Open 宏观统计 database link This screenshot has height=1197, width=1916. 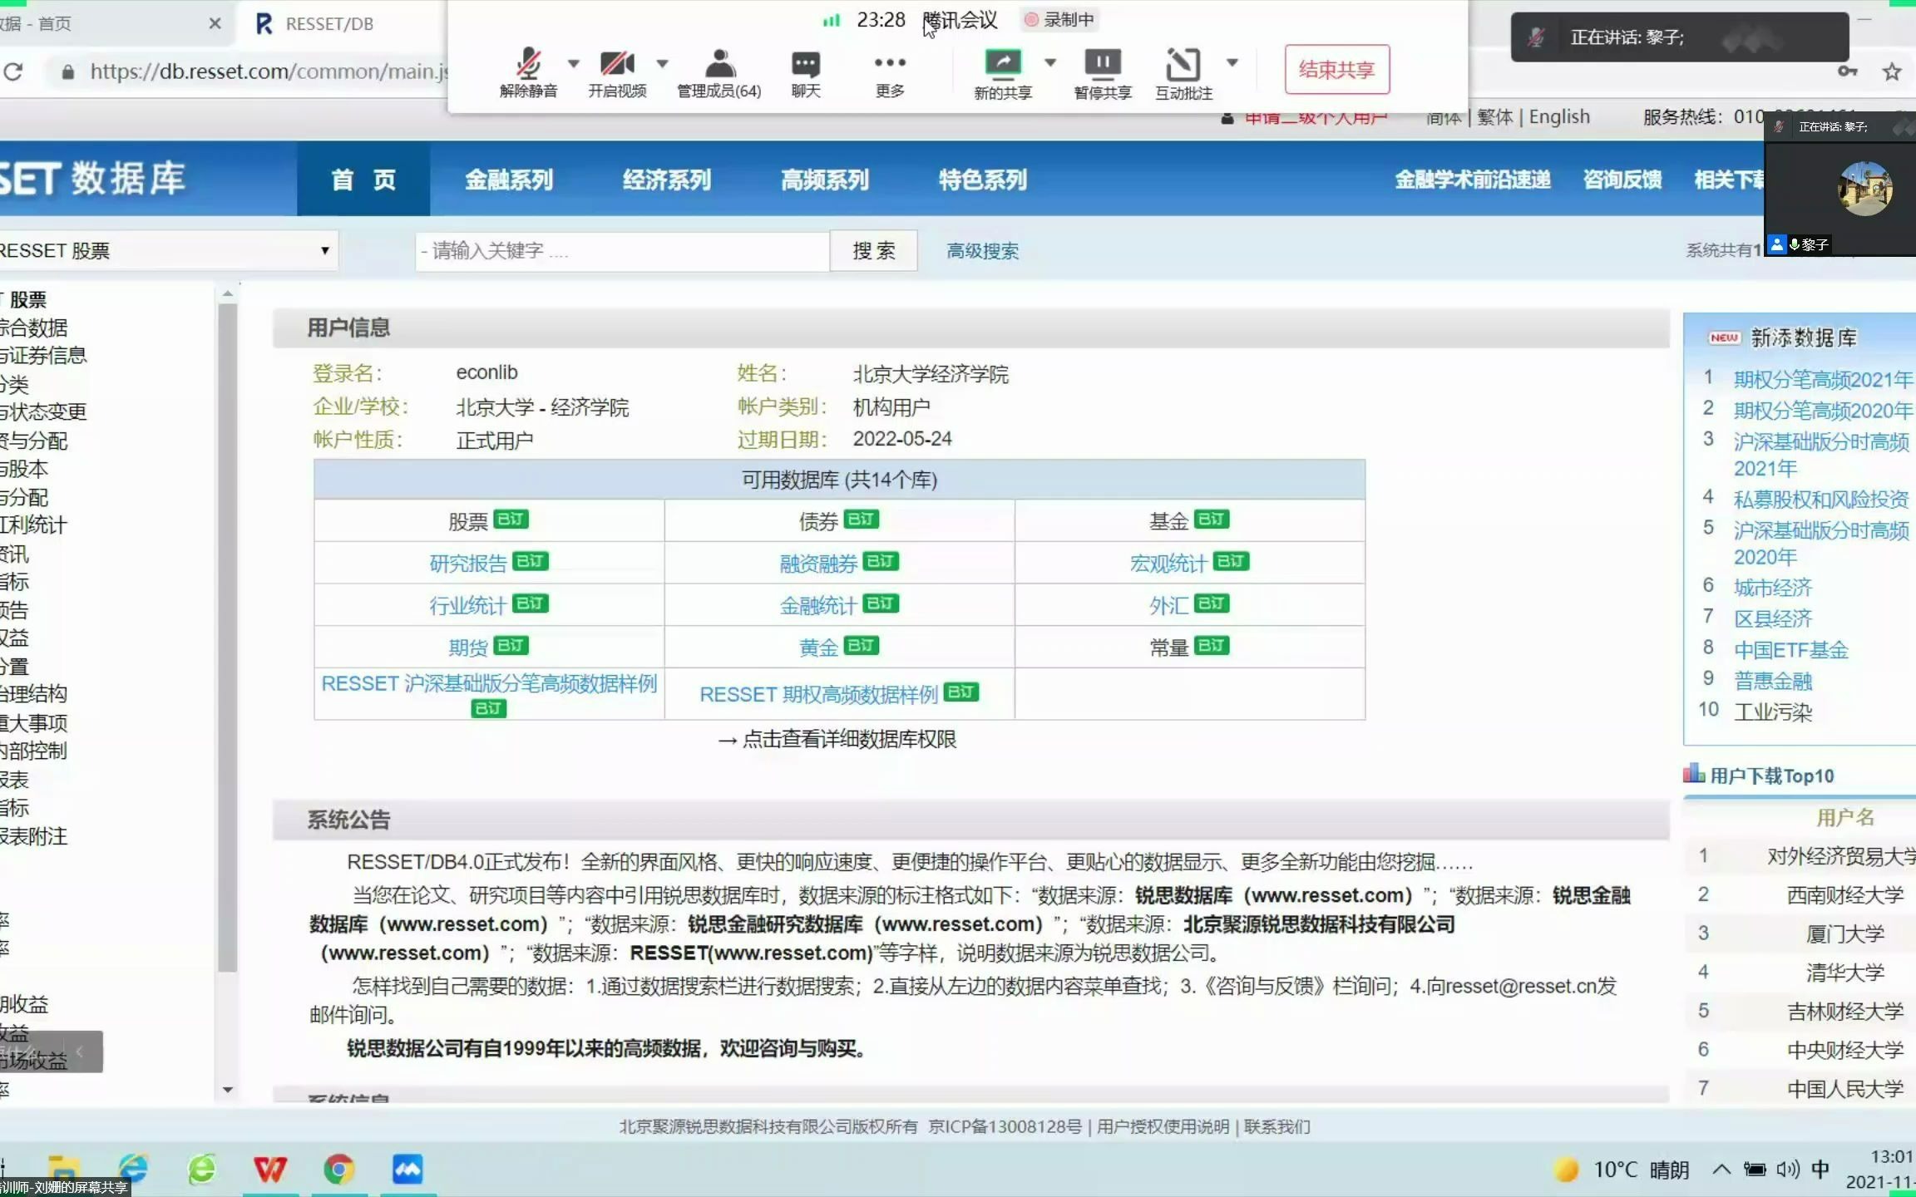(x=1168, y=564)
